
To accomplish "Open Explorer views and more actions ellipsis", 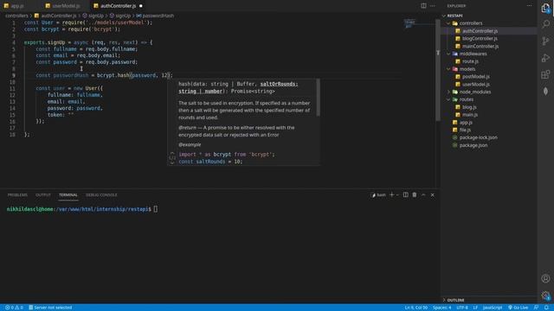I will [529, 6].
